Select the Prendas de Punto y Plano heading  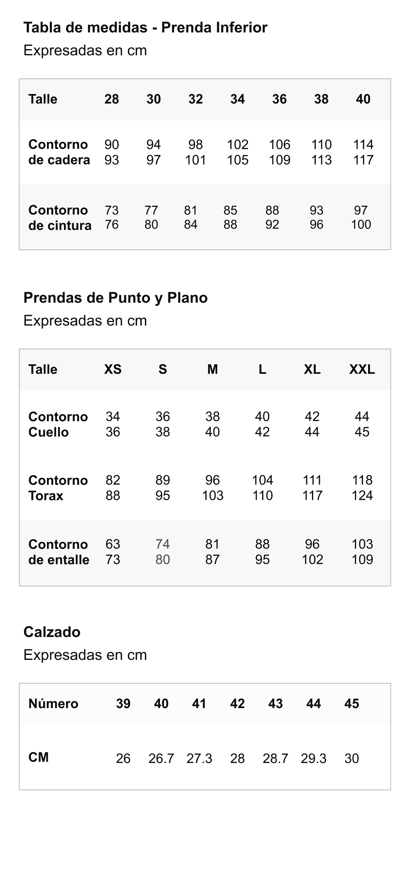point(115,298)
